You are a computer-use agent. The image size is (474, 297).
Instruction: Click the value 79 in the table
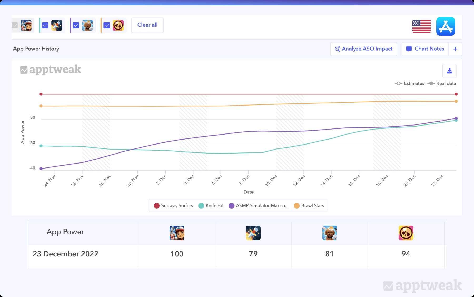pyautogui.click(x=253, y=254)
